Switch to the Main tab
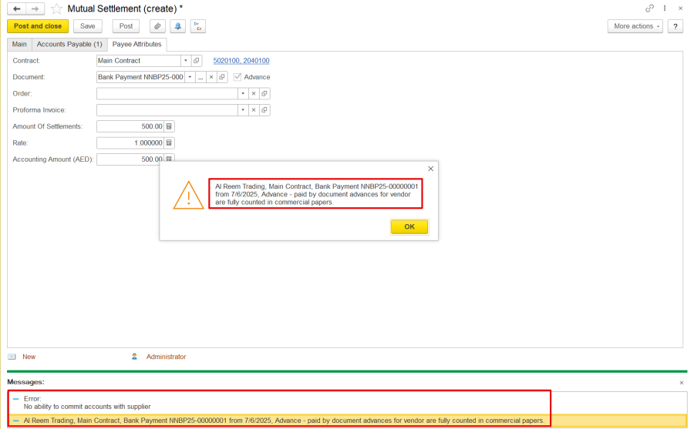This screenshot has height=429, width=694. pos(19,45)
